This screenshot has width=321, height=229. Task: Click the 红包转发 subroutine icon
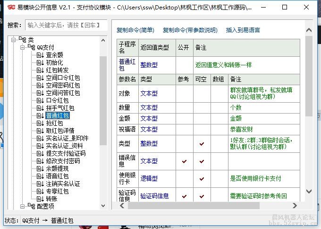[40, 70]
